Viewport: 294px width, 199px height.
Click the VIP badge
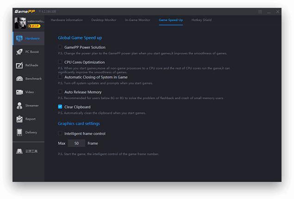click(x=34, y=26)
